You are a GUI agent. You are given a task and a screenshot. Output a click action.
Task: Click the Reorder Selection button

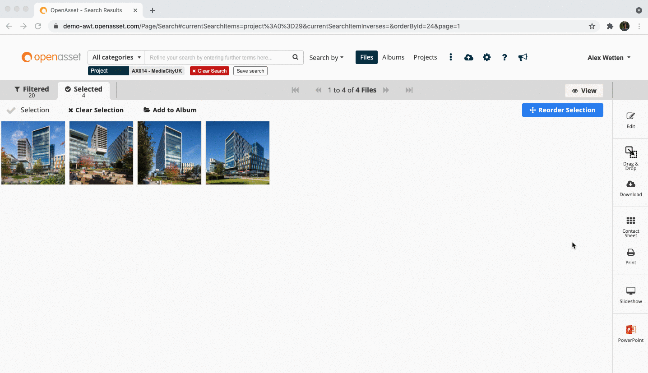click(x=562, y=110)
